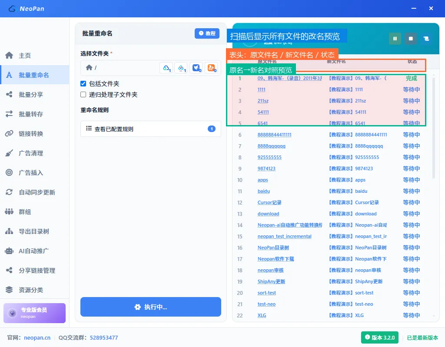This screenshot has height=347, width=445.
Task: Select the Xunlei bird drive icon
Action: pyautogui.click(x=196, y=68)
